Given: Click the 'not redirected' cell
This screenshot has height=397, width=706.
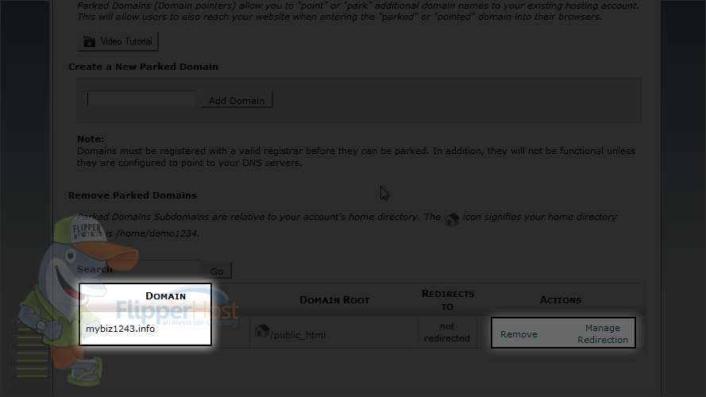Looking at the screenshot, I should (446, 332).
